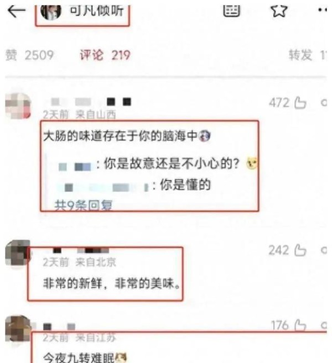The image size is (332, 363).
Task: Tap the reply 你是故意还是不小心的?
Action: 172,164
